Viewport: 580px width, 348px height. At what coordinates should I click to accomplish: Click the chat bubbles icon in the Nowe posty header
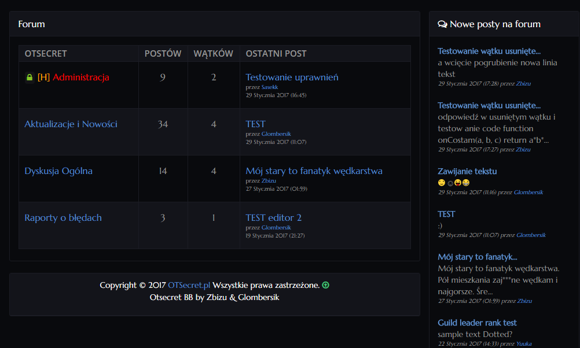pos(442,24)
